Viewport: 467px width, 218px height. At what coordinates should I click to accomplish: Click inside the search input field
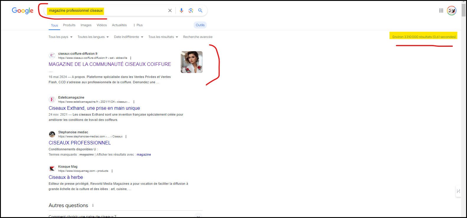point(133,11)
